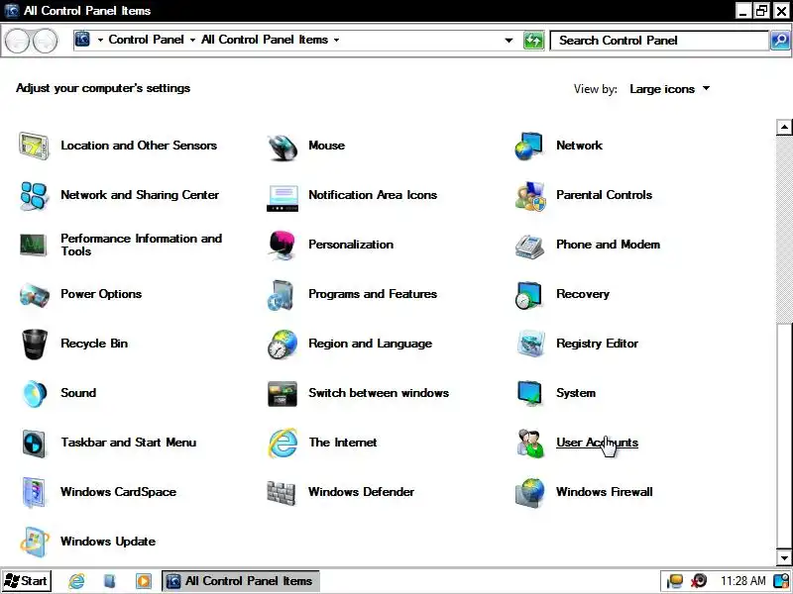Screen dimensions: 793x594
Task: Open the Windows Firewall icon
Action: coord(530,492)
